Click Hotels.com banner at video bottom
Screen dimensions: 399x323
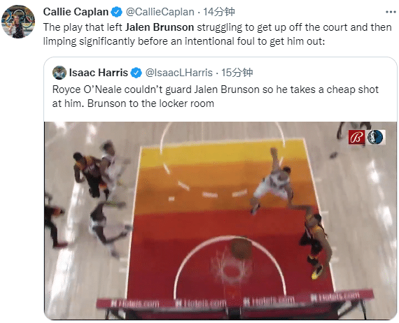tap(234, 300)
